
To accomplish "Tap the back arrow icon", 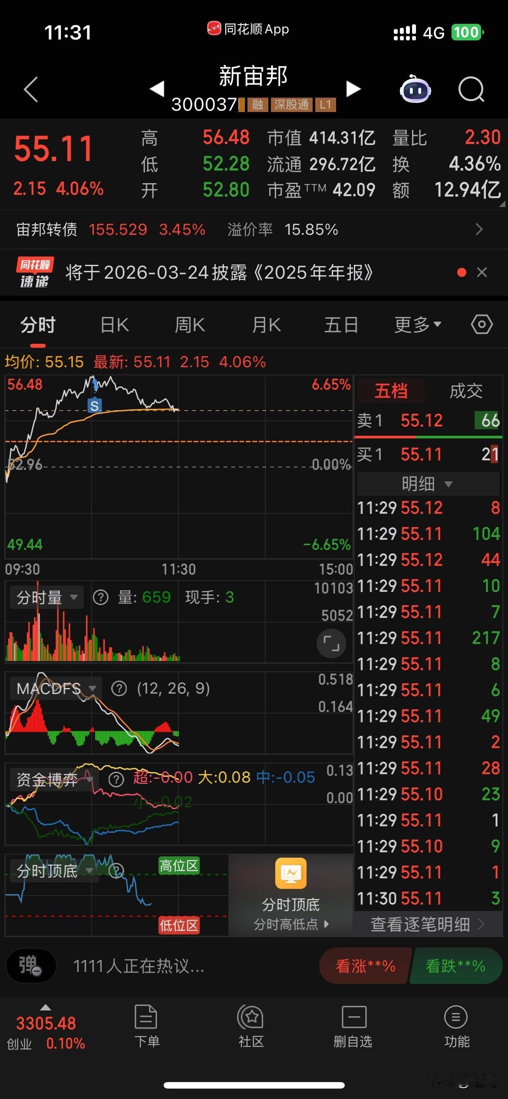I will click(31, 89).
